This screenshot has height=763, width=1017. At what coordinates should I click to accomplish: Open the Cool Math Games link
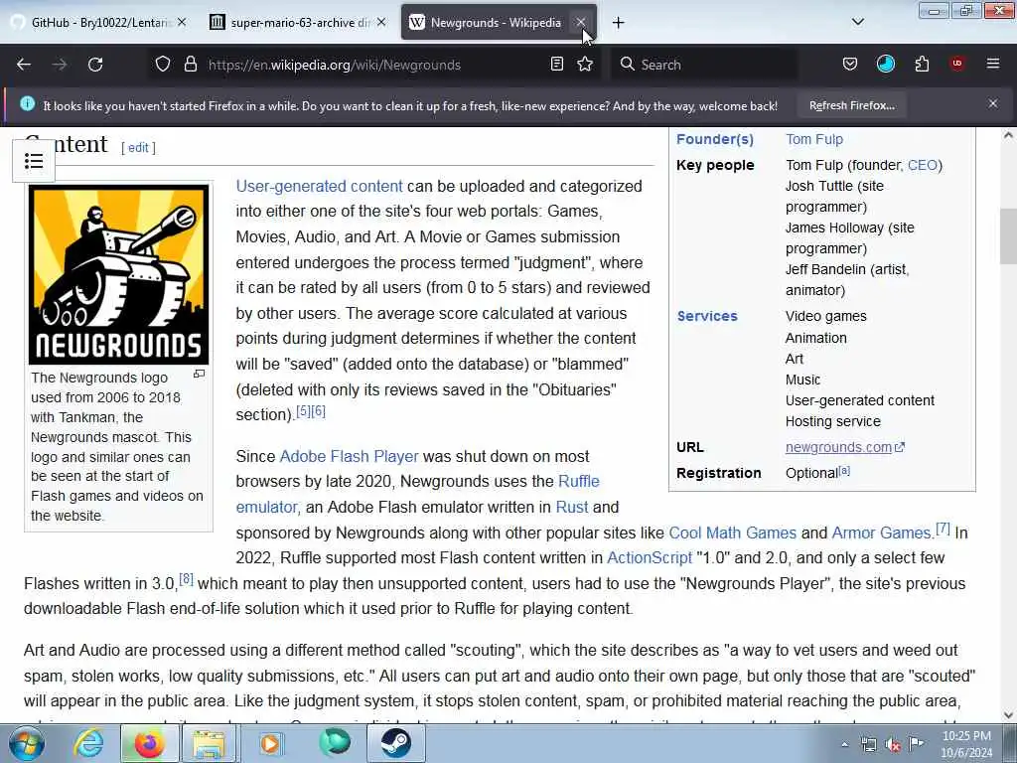click(x=732, y=533)
